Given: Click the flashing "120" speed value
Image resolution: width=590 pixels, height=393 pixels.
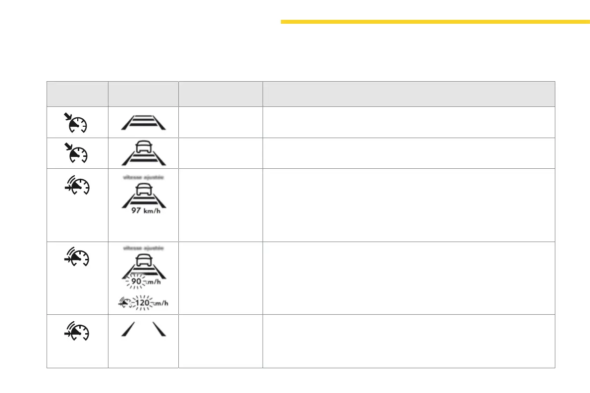Looking at the screenshot, I should click(x=144, y=302).
